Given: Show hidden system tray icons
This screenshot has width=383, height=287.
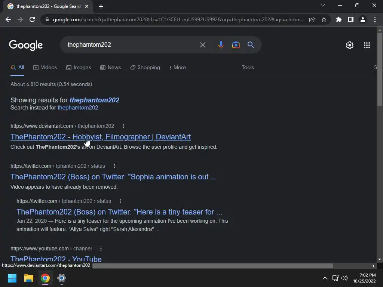Looking at the screenshot, I should click(325, 278).
